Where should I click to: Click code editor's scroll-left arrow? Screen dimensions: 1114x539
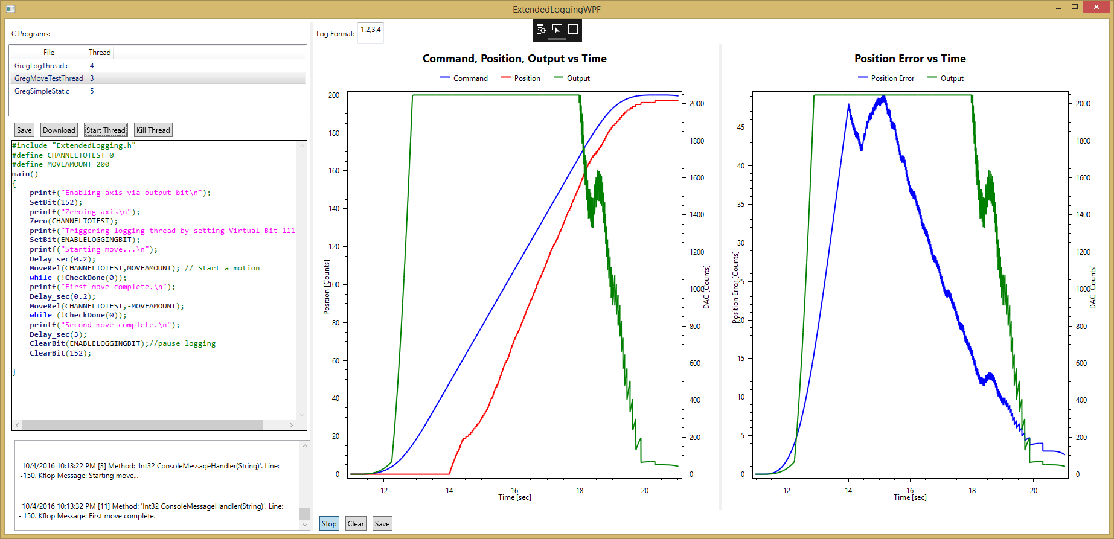[x=17, y=425]
